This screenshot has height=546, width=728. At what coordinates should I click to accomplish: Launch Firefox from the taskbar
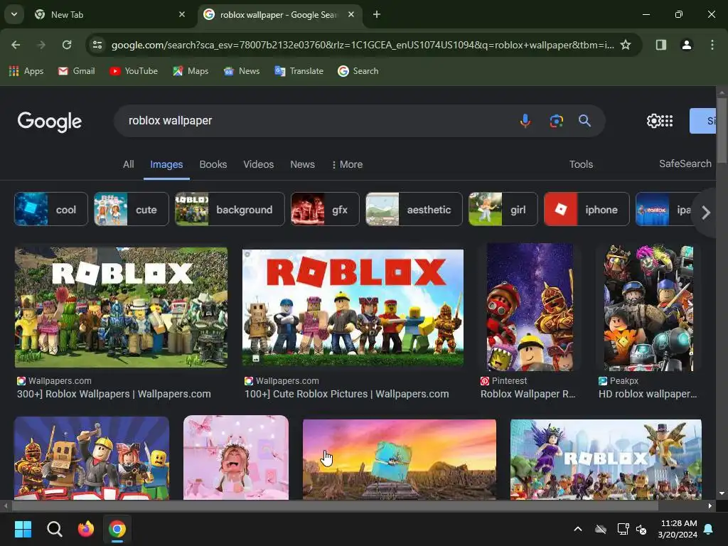coord(86,529)
